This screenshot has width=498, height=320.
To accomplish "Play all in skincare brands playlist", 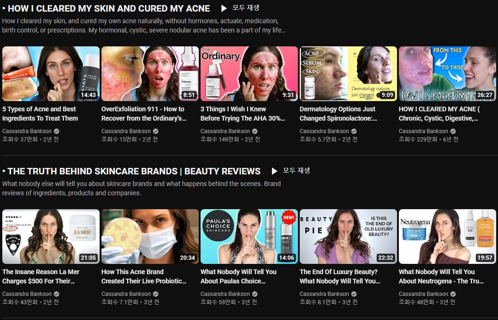I will (290, 171).
